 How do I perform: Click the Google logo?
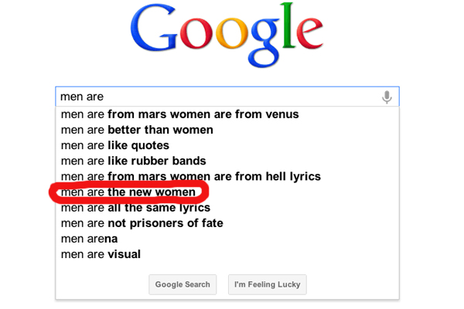click(227, 35)
